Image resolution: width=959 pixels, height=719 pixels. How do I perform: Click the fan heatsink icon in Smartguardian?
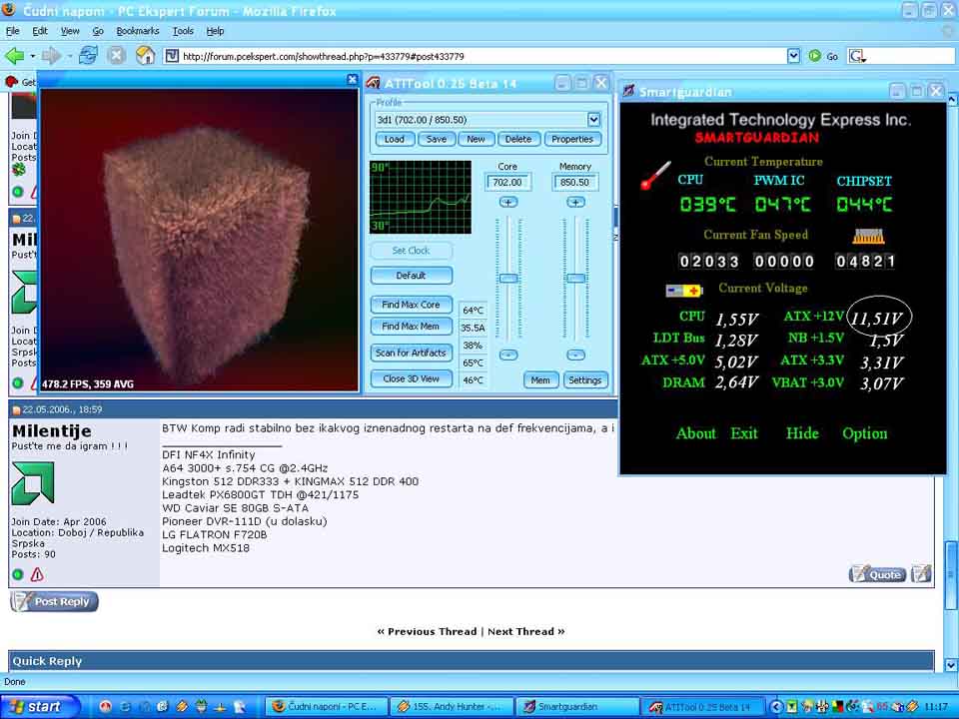point(869,237)
